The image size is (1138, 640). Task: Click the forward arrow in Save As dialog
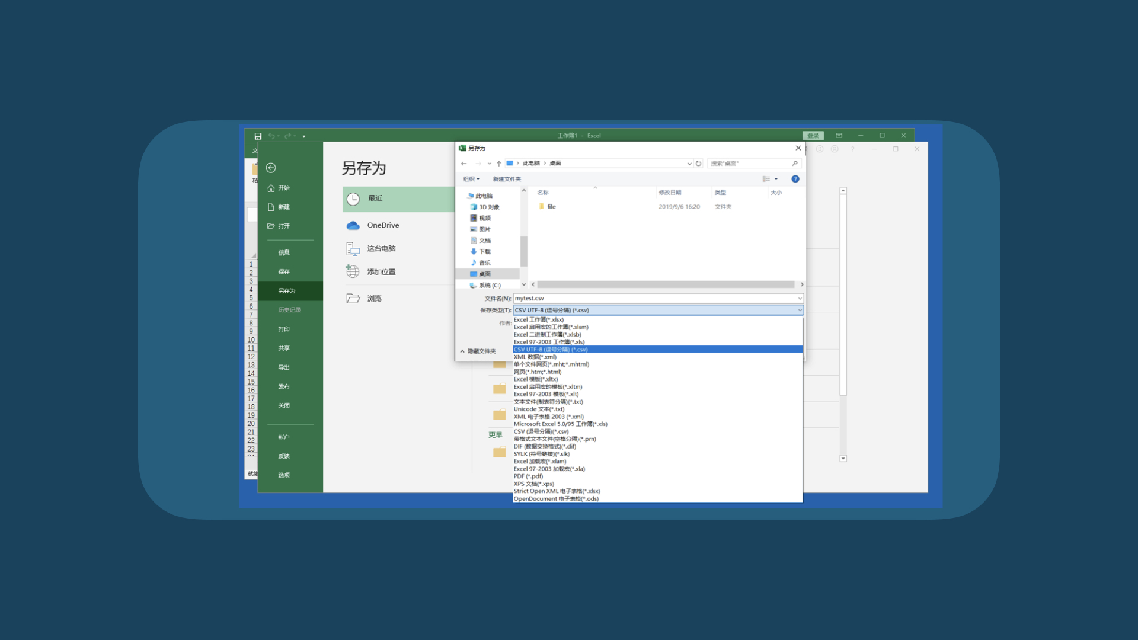(x=478, y=163)
